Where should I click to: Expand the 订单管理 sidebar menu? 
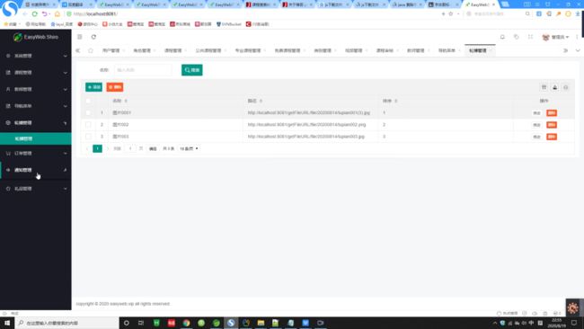(36, 153)
